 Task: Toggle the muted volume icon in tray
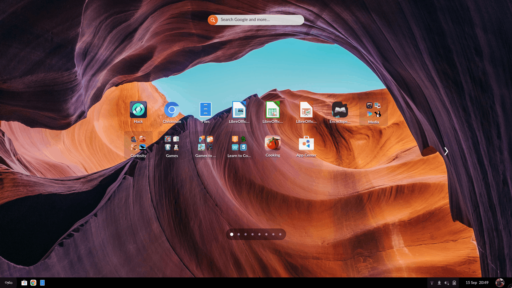pyautogui.click(x=447, y=283)
